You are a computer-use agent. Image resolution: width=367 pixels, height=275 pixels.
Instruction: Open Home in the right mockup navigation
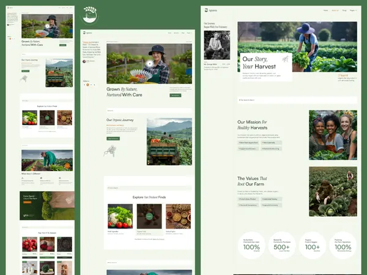325,10
